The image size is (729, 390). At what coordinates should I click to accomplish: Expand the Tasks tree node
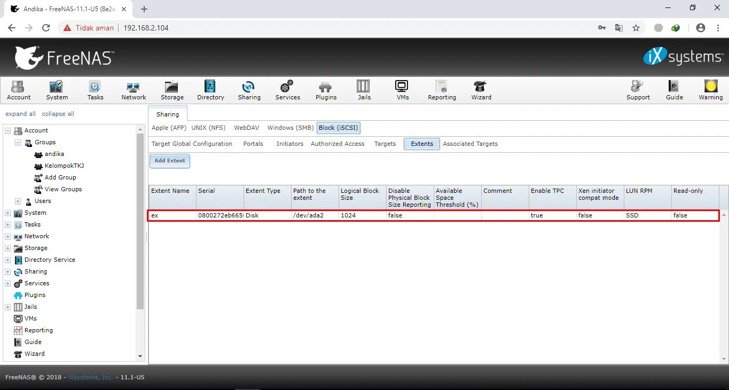click(8, 224)
